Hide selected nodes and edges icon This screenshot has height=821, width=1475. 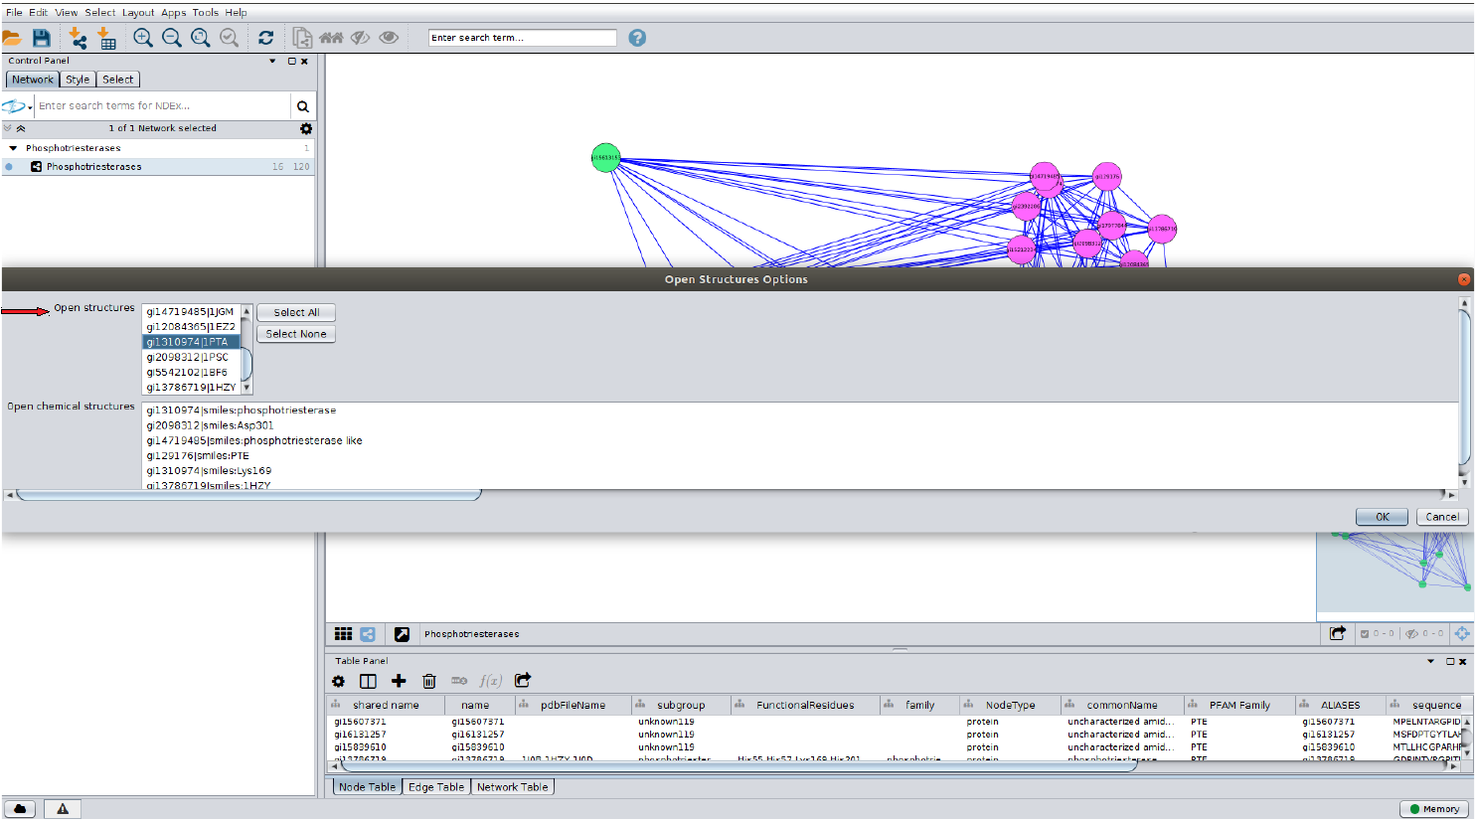tap(360, 38)
